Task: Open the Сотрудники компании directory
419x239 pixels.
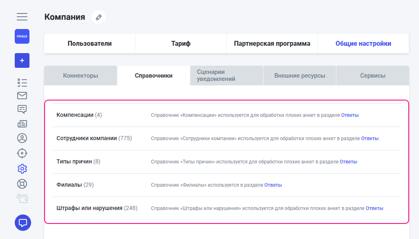Action: click(x=87, y=138)
